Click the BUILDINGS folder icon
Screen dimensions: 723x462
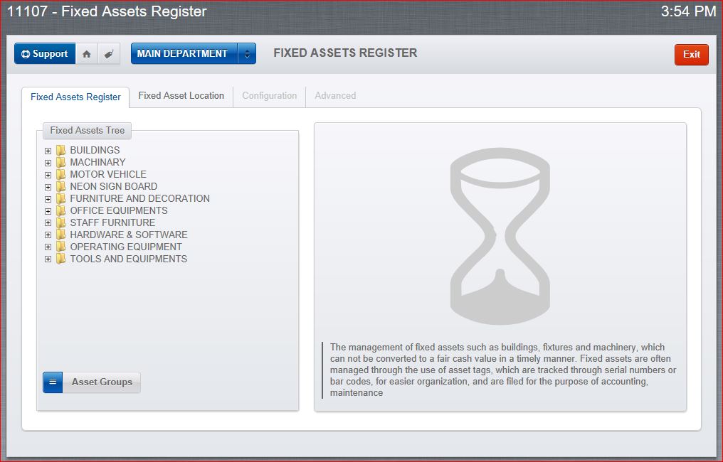(x=61, y=150)
